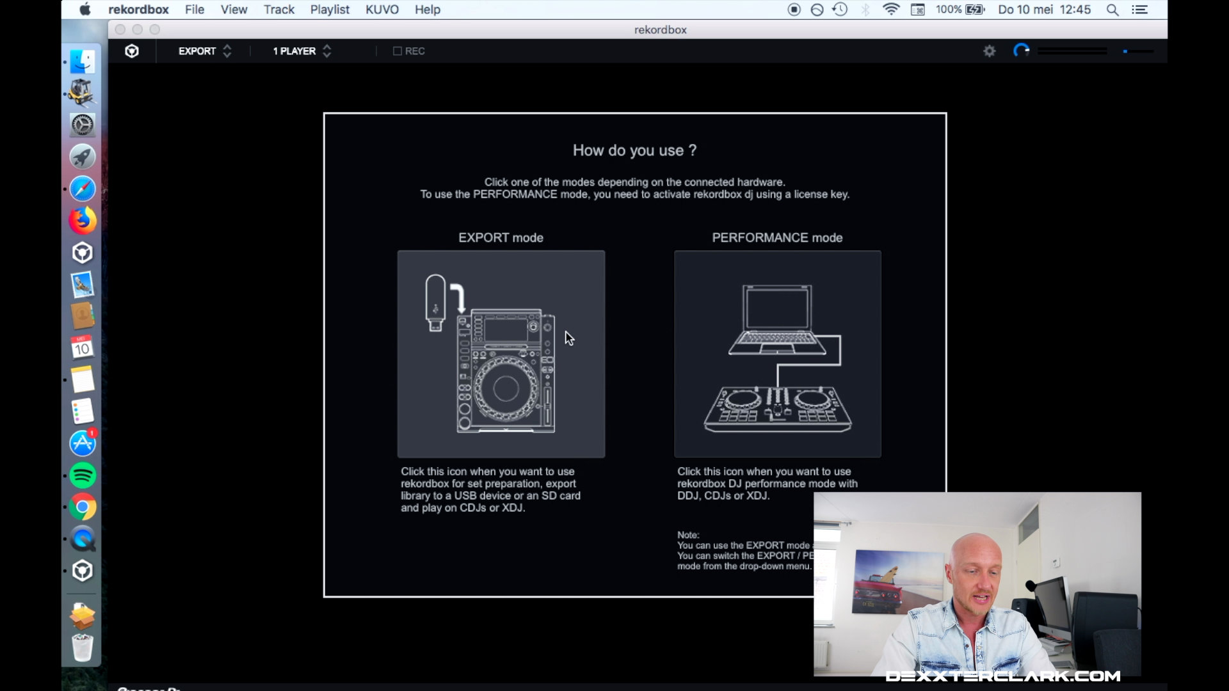Open the 1 PLAYER layout dropdown

pyautogui.click(x=301, y=51)
